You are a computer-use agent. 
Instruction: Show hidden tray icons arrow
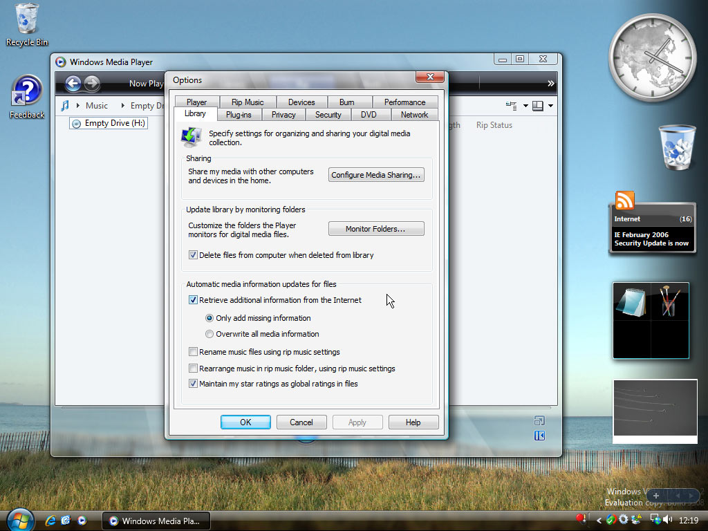click(x=599, y=521)
